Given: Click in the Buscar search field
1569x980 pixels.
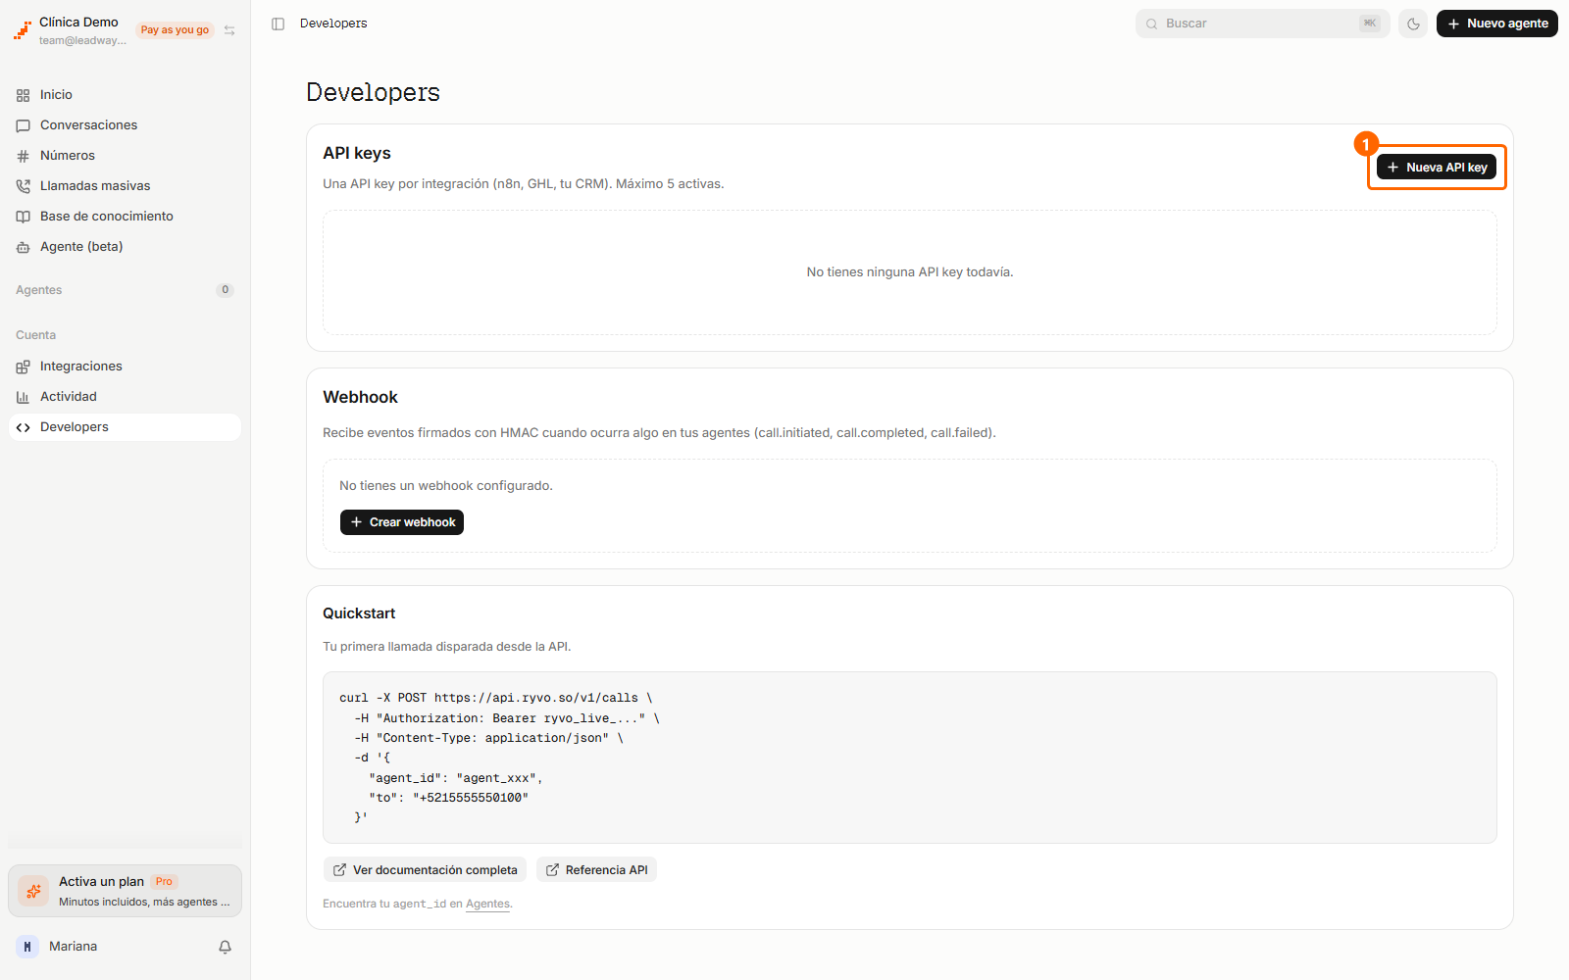Looking at the screenshot, I should click(x=1262, y=24).
